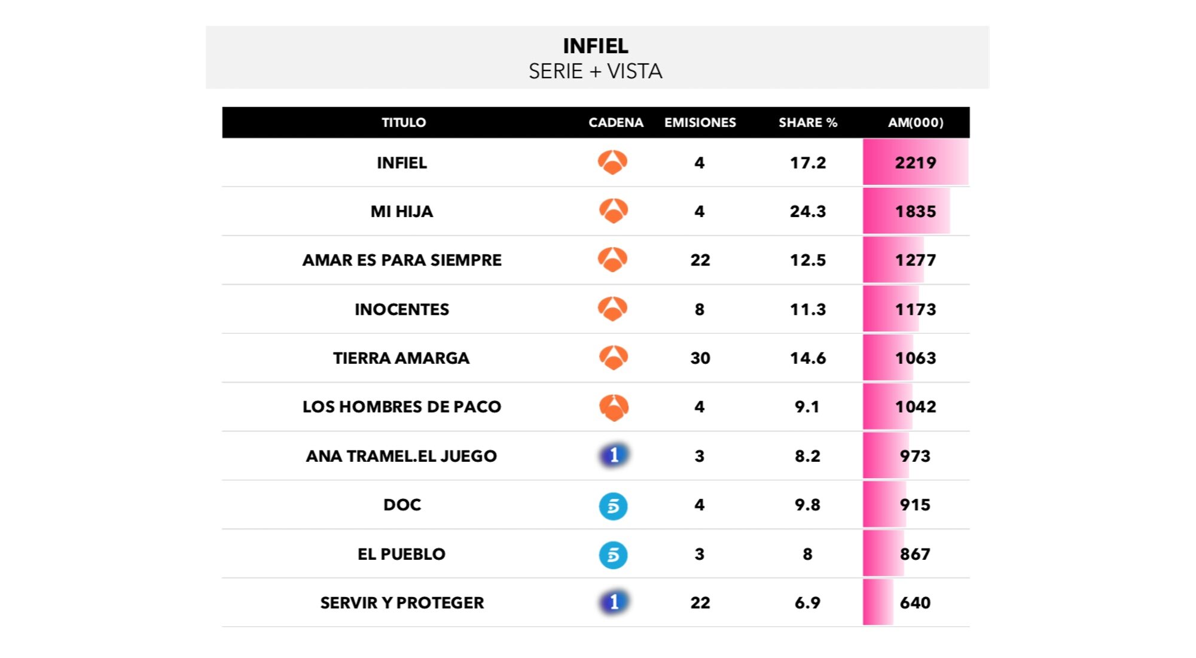Viewport: 1196px width, 658px height.
Task: Select the AM(000) column header
Action: coord(916,123)
